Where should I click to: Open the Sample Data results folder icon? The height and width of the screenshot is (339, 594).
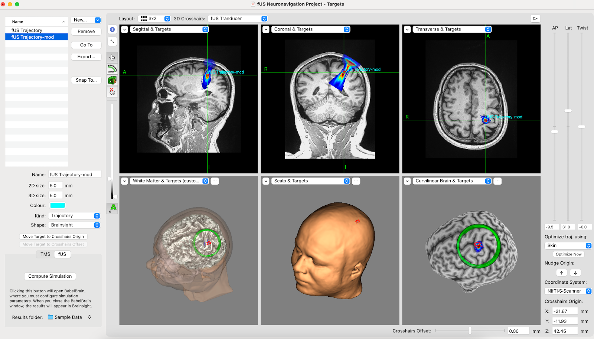50,317
